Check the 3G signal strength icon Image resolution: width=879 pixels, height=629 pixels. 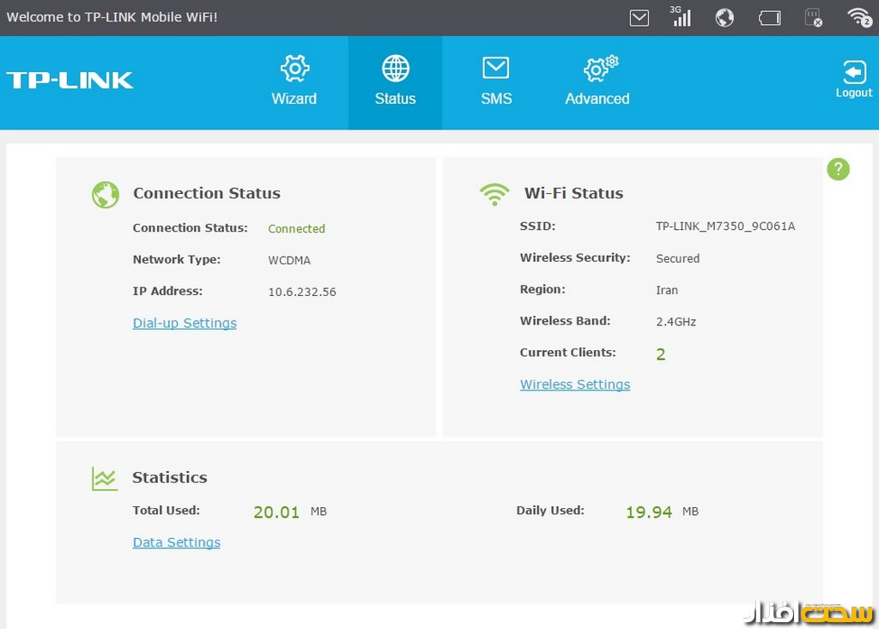pyautogui.click(x=681, y=16)
